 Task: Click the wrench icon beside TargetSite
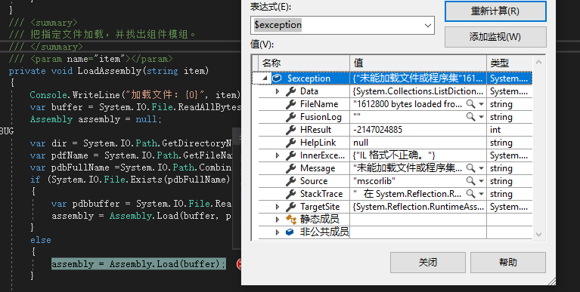click(x=290, y=207)
